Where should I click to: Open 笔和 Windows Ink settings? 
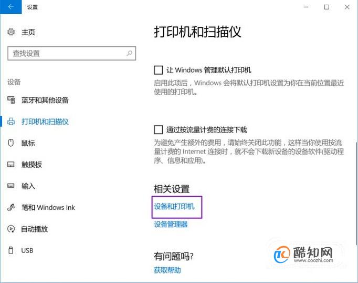[x=48, y=207]
